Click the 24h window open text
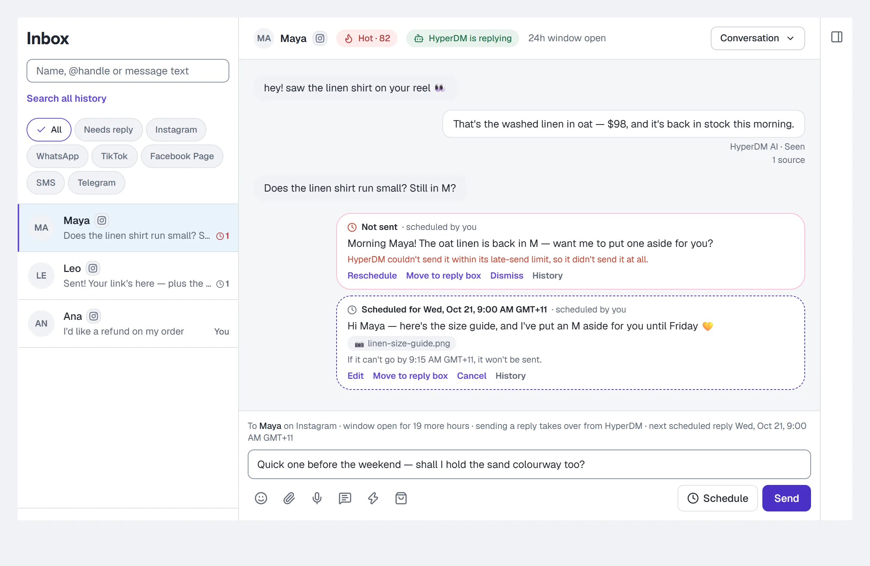This screenshot has width=870, height=566. pos(567,38)
